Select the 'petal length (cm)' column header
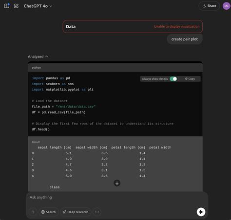Viewport: 231px width, 220px height. point(128,147)
